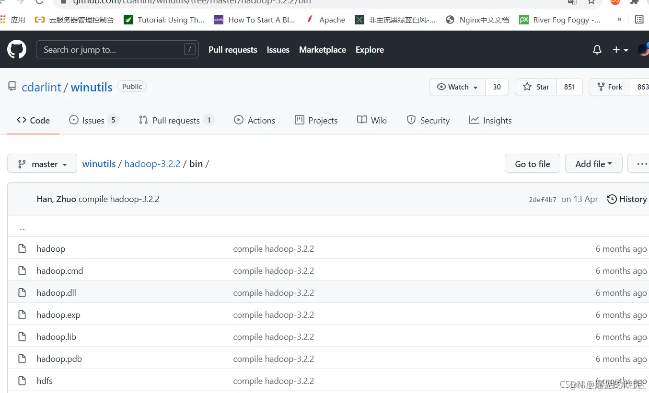Switch to the repository Issues tab
This screenshot has height=393, width=649.
pos(93,120)
